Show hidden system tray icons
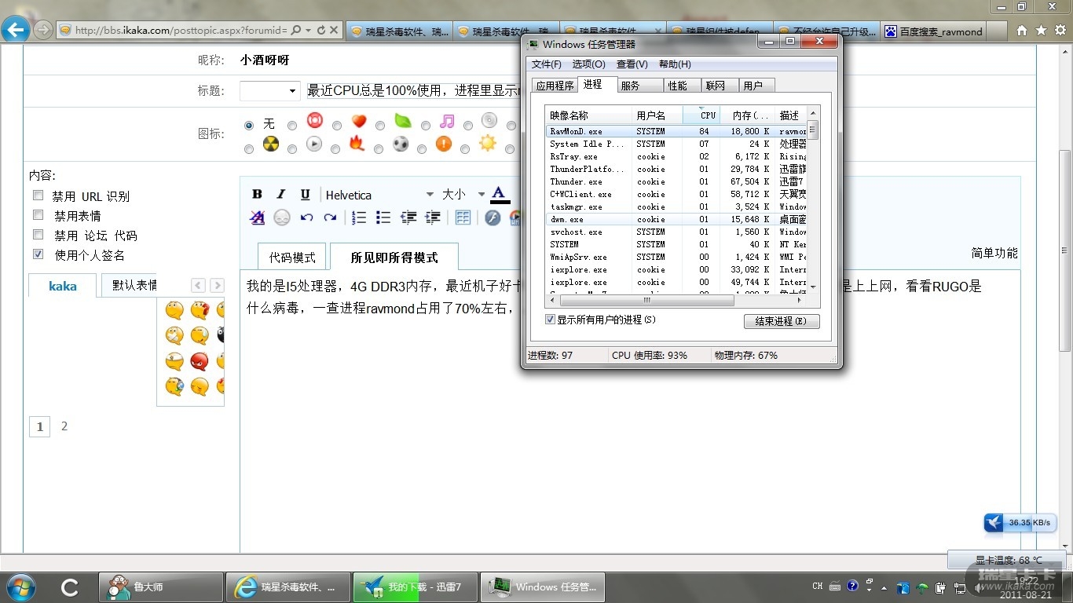The width and height of the screenshot is (1073, 603). (x=884, y=587)
